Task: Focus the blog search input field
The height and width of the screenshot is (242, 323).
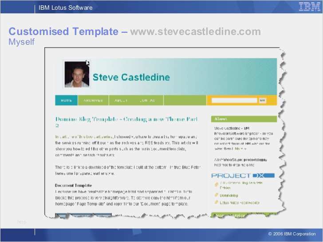Action: point(234,101)
